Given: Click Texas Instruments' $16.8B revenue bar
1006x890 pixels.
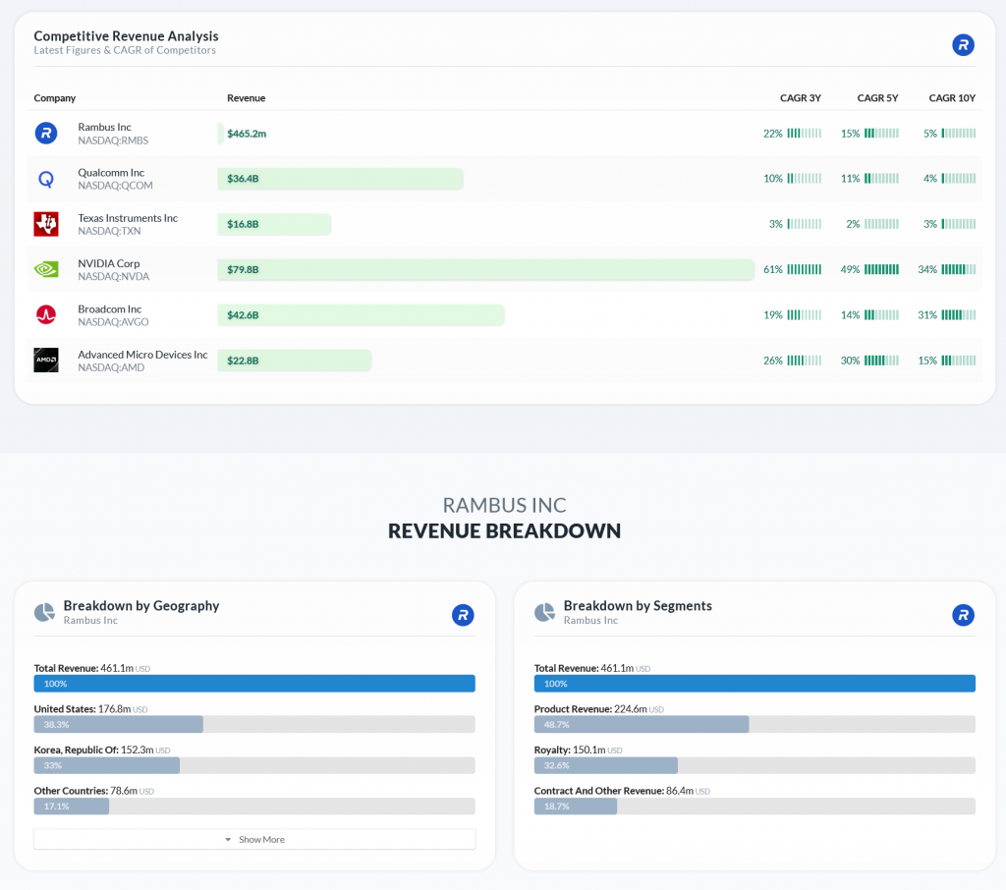Looking at the screenshot, I should tap(274, 224).
